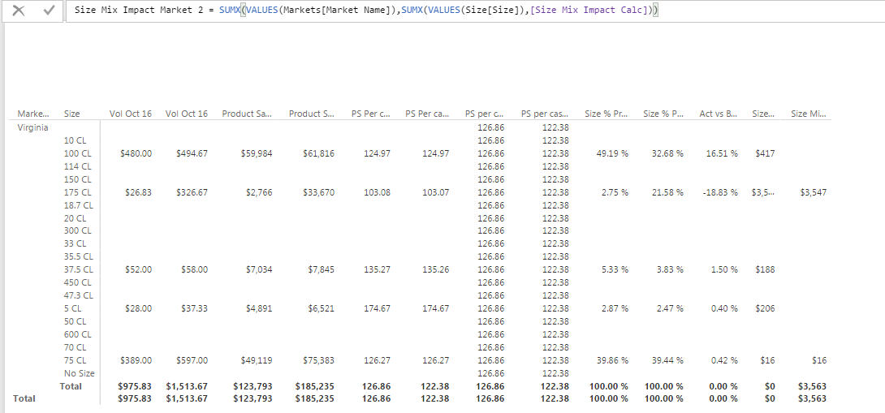Screen dimensions: 885x413
Task: Select the 300 CL size row
Action: point(77,230)
